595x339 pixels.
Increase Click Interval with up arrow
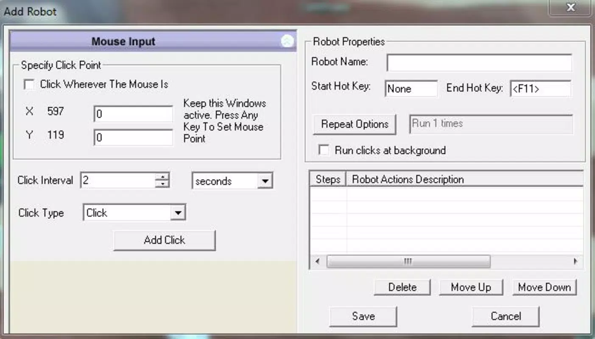pyautogui.click(x=162, y=176)
